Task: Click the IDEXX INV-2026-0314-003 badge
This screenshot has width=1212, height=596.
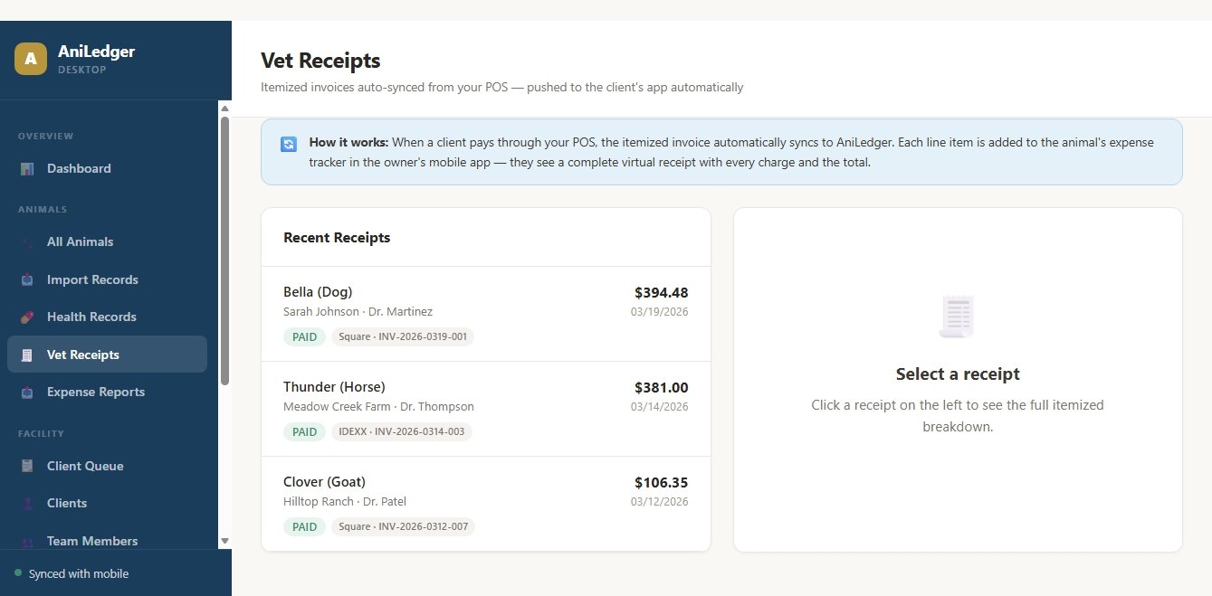Action: click(x=402, y=432)
